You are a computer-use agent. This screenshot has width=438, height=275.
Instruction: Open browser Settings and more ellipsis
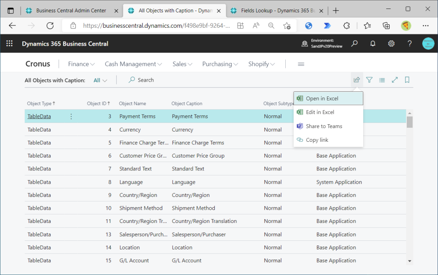click(426, 26)
